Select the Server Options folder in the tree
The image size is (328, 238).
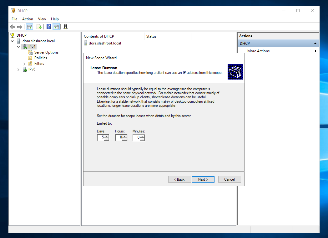pos(46,52)
